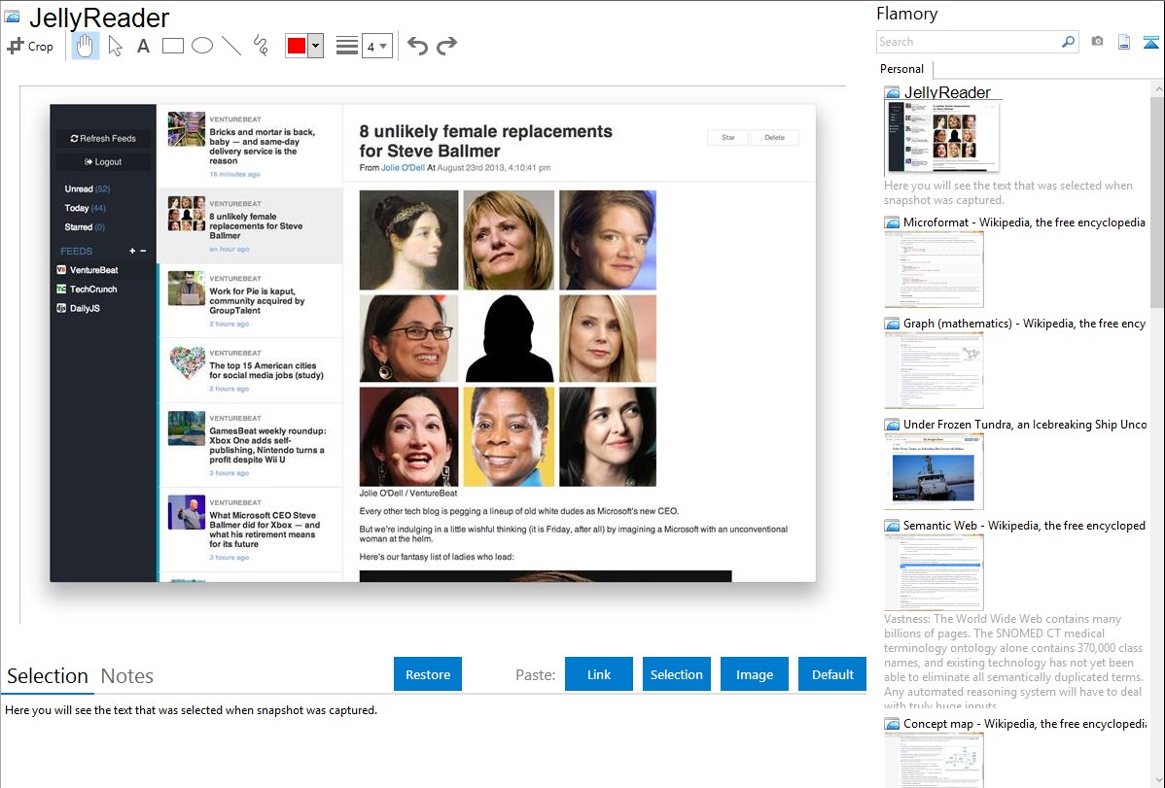The height and width of the screenshot is (788, 1165).
Task: Click the Flamory list scrollbar
Action: point(1157,200)
